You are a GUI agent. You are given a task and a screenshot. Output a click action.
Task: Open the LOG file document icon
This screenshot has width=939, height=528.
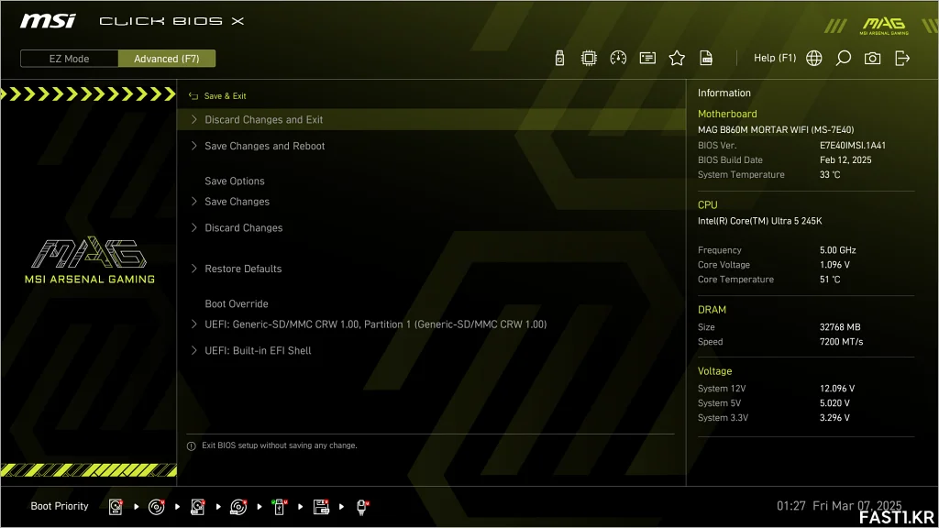(706, 58)
